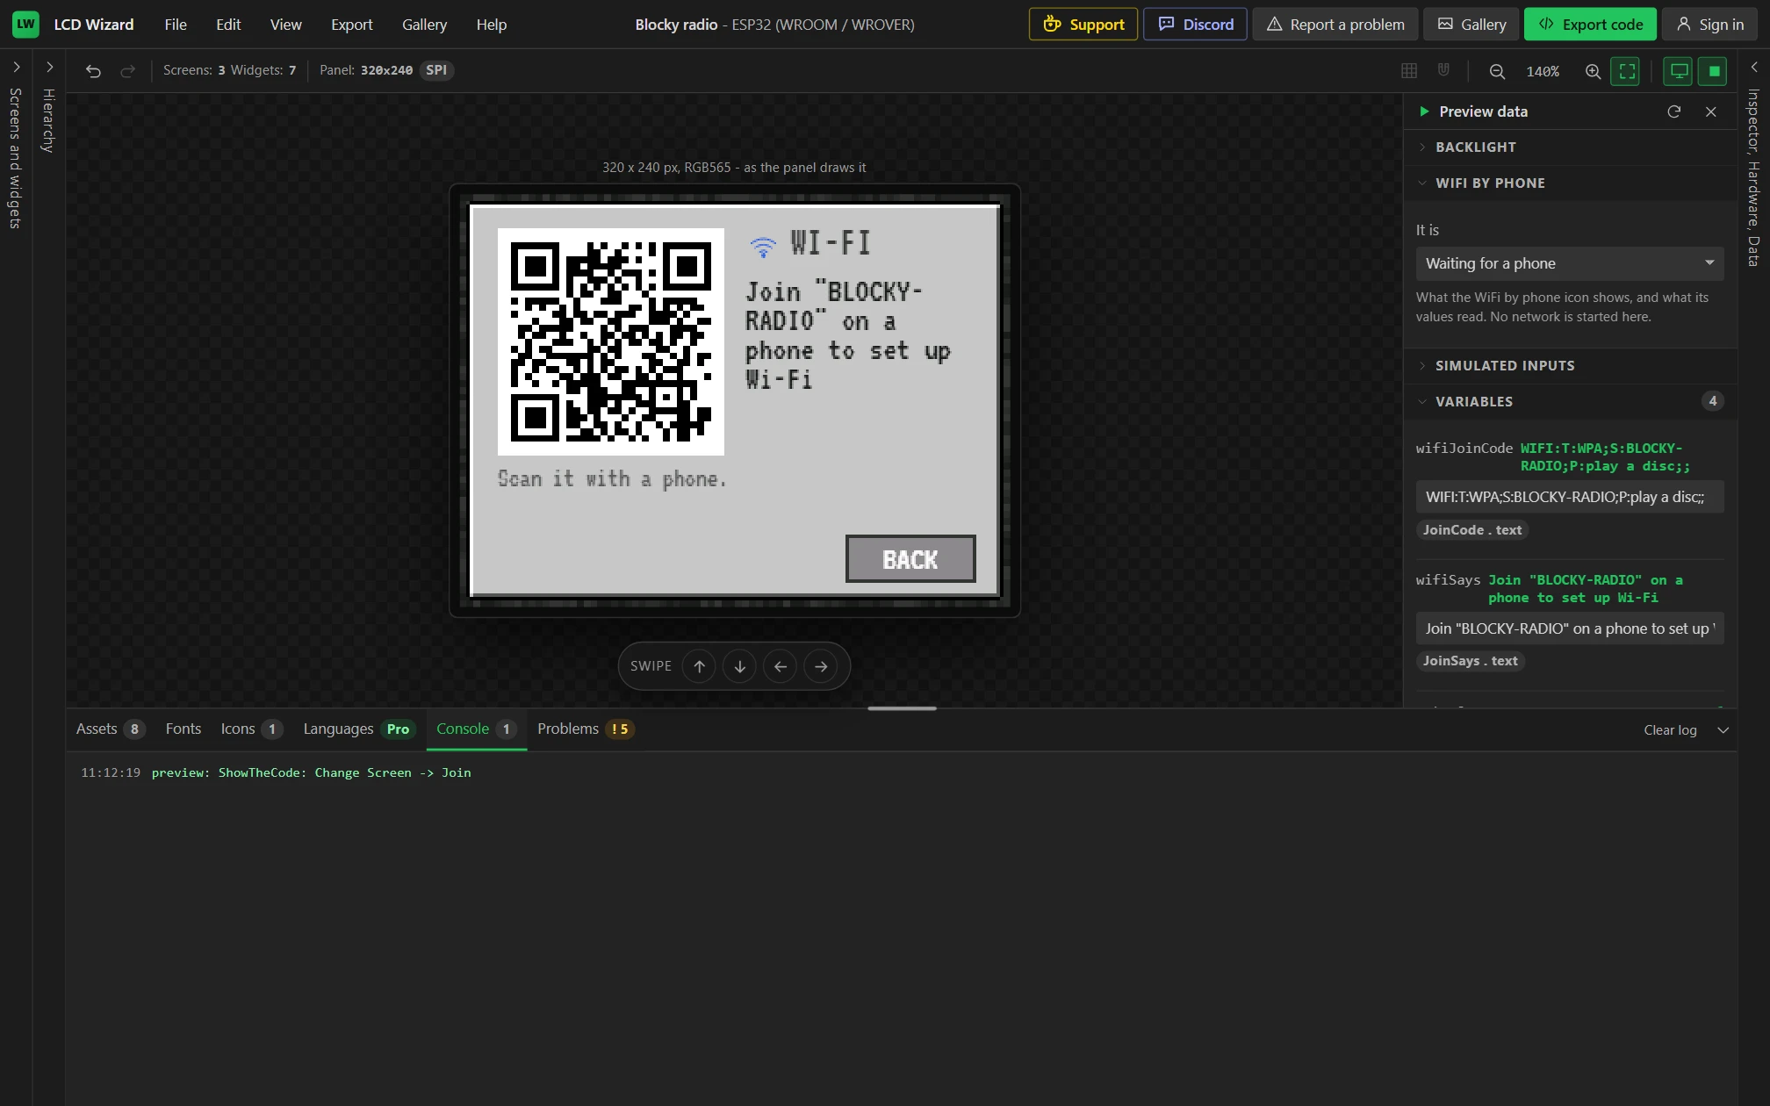Click the wifiJoinCode value input field
1770x1106 pixels.
coord(1569,497)
